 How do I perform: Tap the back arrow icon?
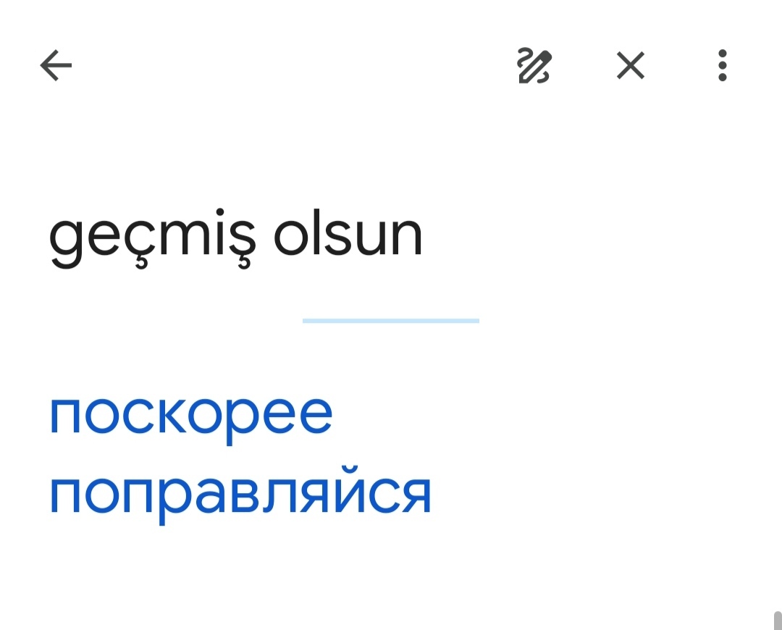coord(56,67)
